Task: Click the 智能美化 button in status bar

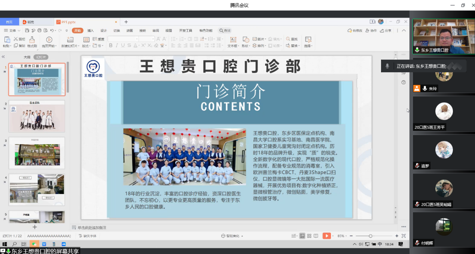Action: coord(232,236)
